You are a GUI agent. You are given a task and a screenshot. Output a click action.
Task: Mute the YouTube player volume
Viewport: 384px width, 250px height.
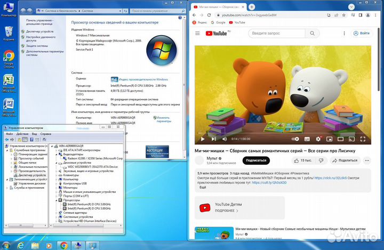(x=225, y=139)
